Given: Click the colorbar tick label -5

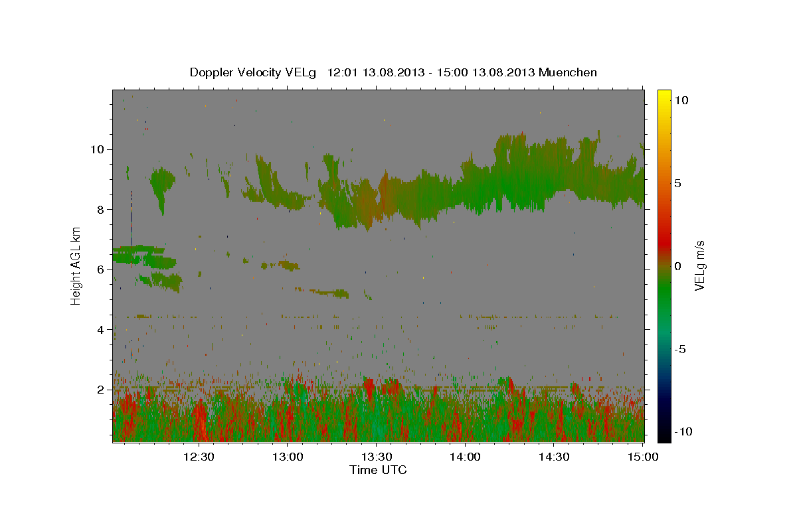Looking at the screenshot, I should tap(681, 349).
